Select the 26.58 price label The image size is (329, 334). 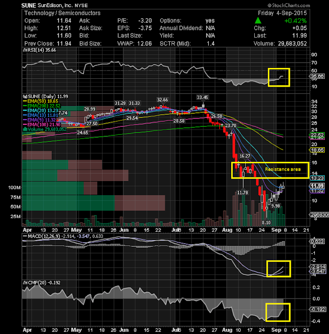click(217, 116)
